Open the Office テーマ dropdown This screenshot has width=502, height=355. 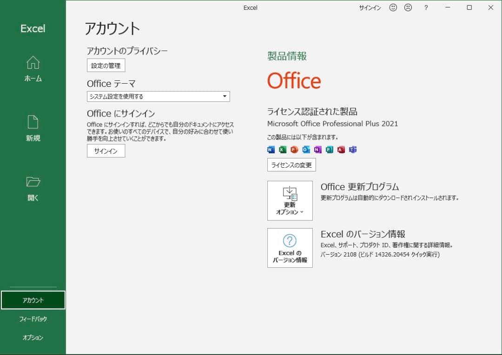[x=158, y=96]
